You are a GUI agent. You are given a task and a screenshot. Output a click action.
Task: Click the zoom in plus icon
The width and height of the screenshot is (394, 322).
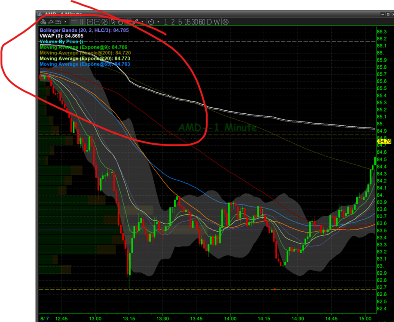point(90,21)
